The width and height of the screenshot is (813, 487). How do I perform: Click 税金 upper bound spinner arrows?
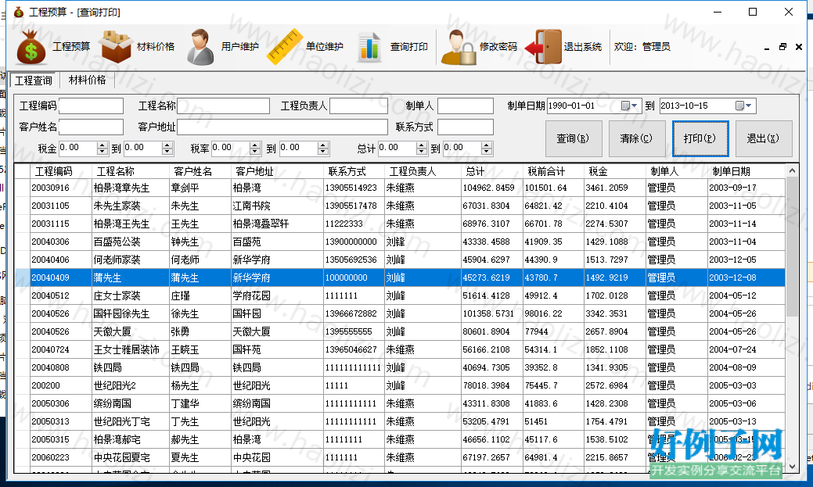click(167, 149)
